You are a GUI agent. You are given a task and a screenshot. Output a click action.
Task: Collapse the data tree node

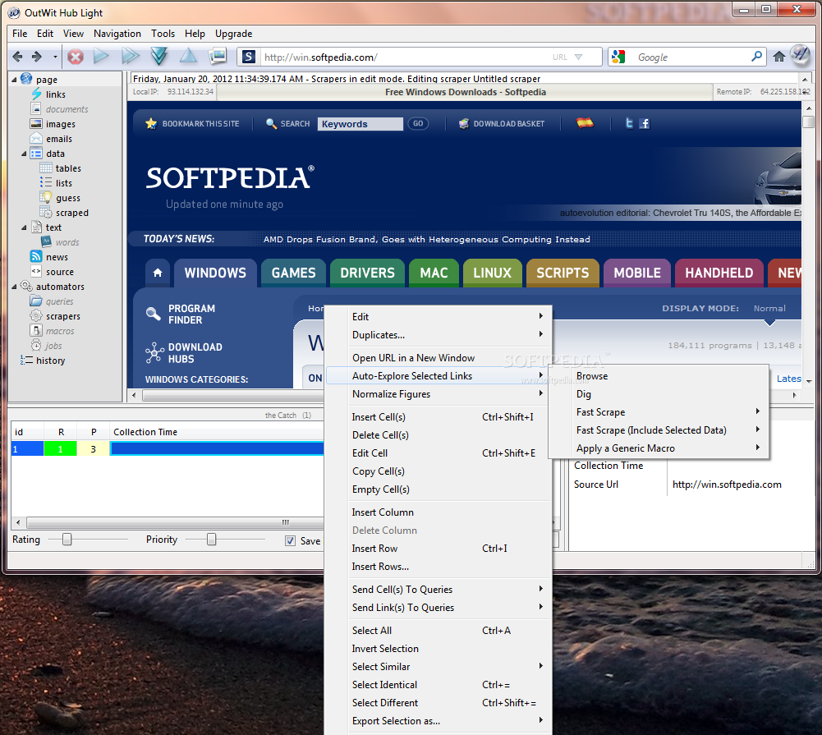[x=24, y=154]
